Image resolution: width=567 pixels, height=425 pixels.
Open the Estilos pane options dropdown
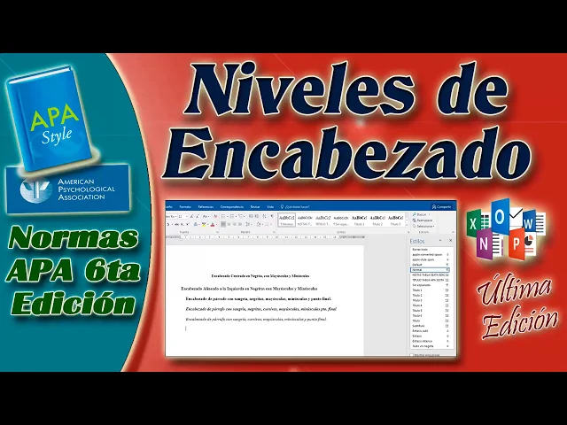(440, 241)
